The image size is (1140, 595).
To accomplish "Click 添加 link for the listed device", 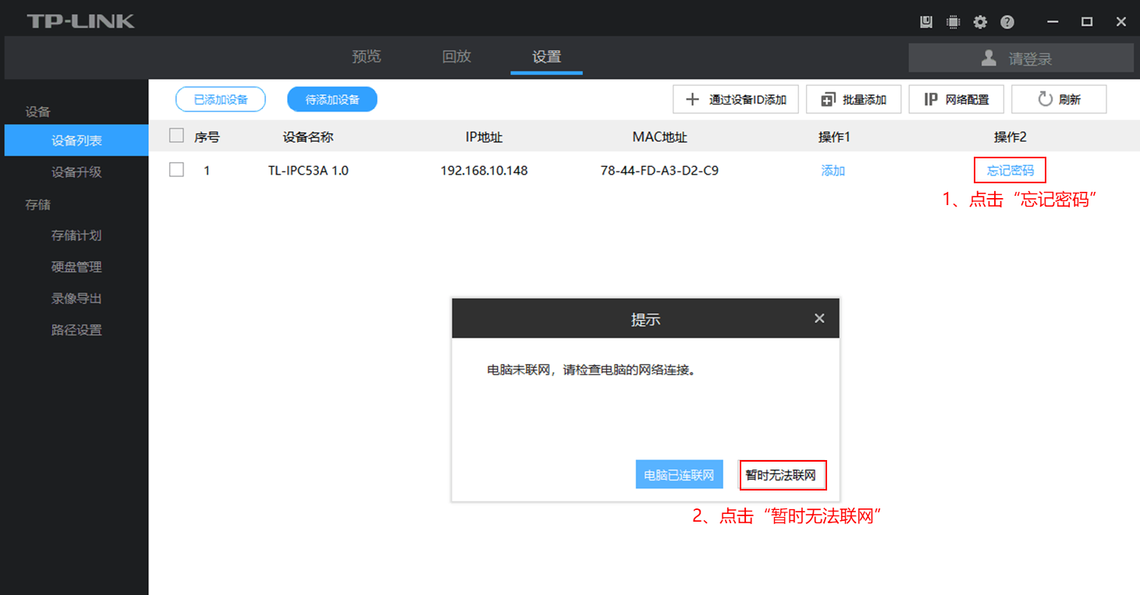I will 833,170.
